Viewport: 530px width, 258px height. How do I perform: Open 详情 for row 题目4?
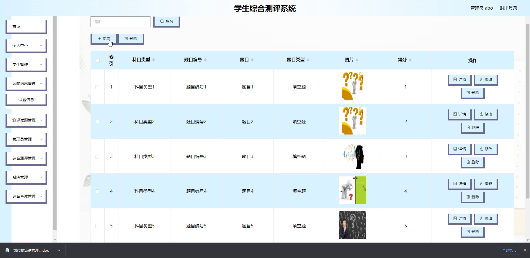459,184
